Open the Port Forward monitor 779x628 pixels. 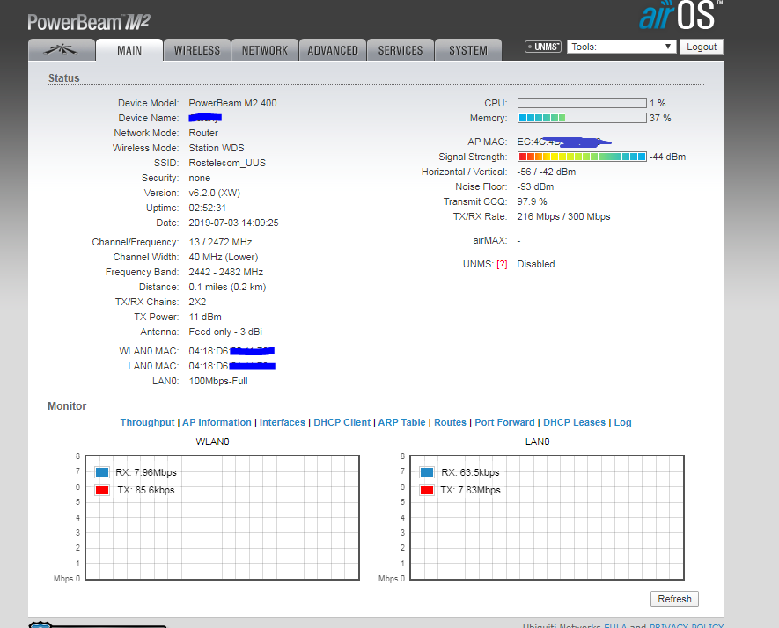[x=504, y=422]
